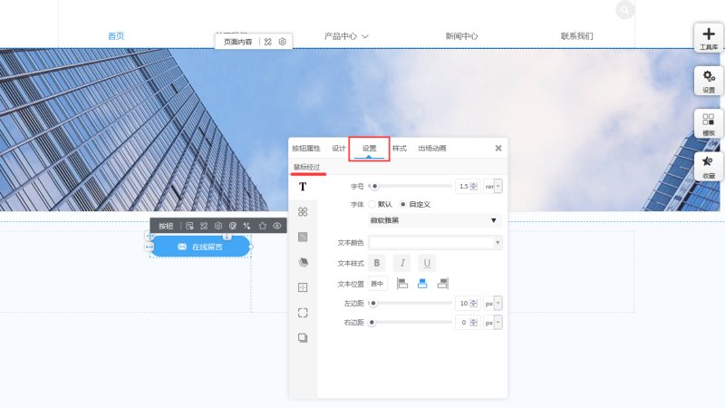Open 收藏 favorites in the right sidebar
The width and height of the screenshot is (725, 408).
point(708,166)
